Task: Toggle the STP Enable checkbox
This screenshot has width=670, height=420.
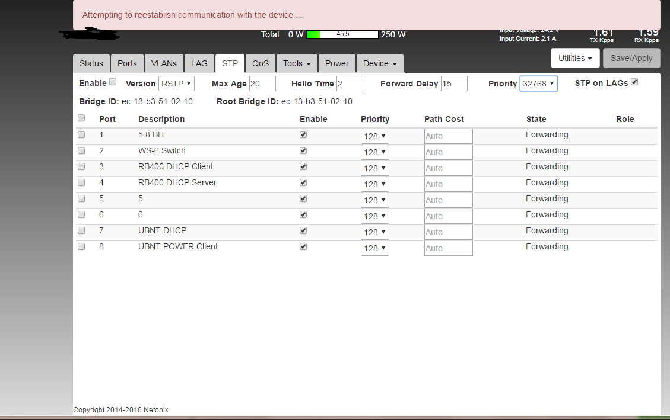Action: pyautogui.click(x=113, y=82)
